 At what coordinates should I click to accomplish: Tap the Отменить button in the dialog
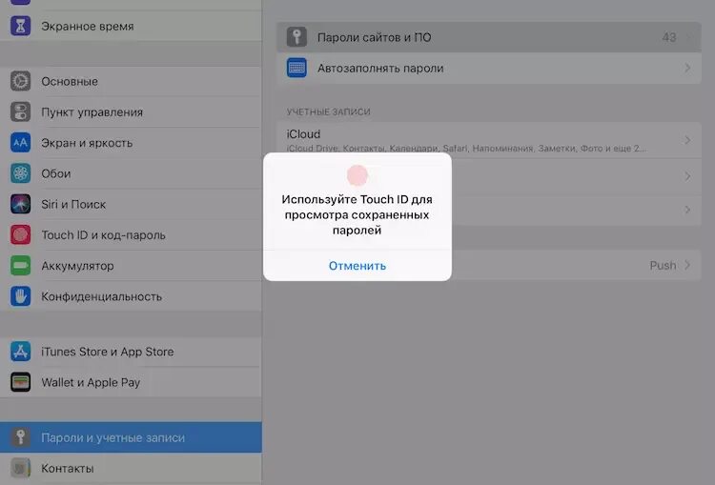357,265
